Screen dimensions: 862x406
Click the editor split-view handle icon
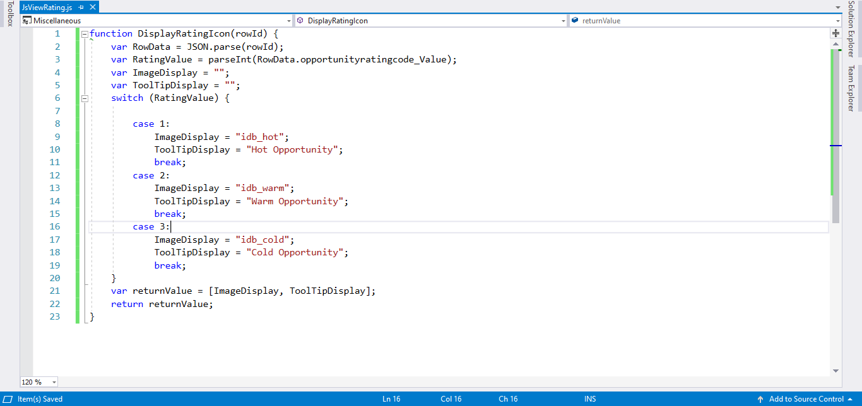click(836, 33)
